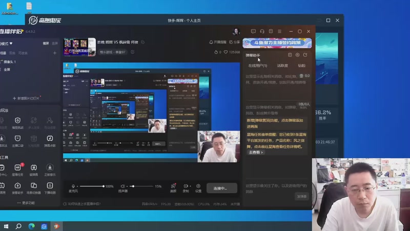Image resolution: width=410 pixels, height=231 pixels.
Task: Switch to the 钻粉 tab
Action: 301,66
